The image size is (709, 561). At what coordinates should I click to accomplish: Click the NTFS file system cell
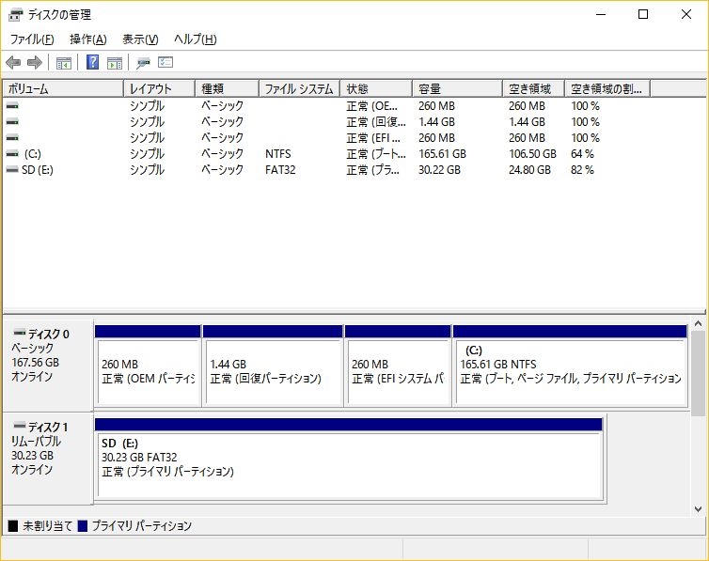(x=278, y=154)
